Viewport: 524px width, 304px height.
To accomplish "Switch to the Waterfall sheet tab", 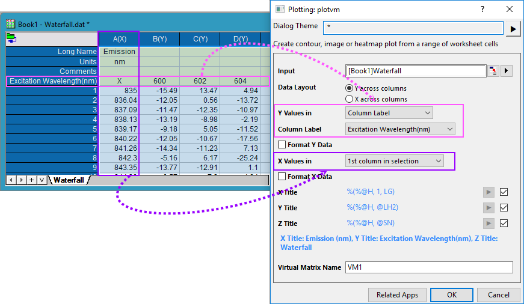I will [68, 180].
